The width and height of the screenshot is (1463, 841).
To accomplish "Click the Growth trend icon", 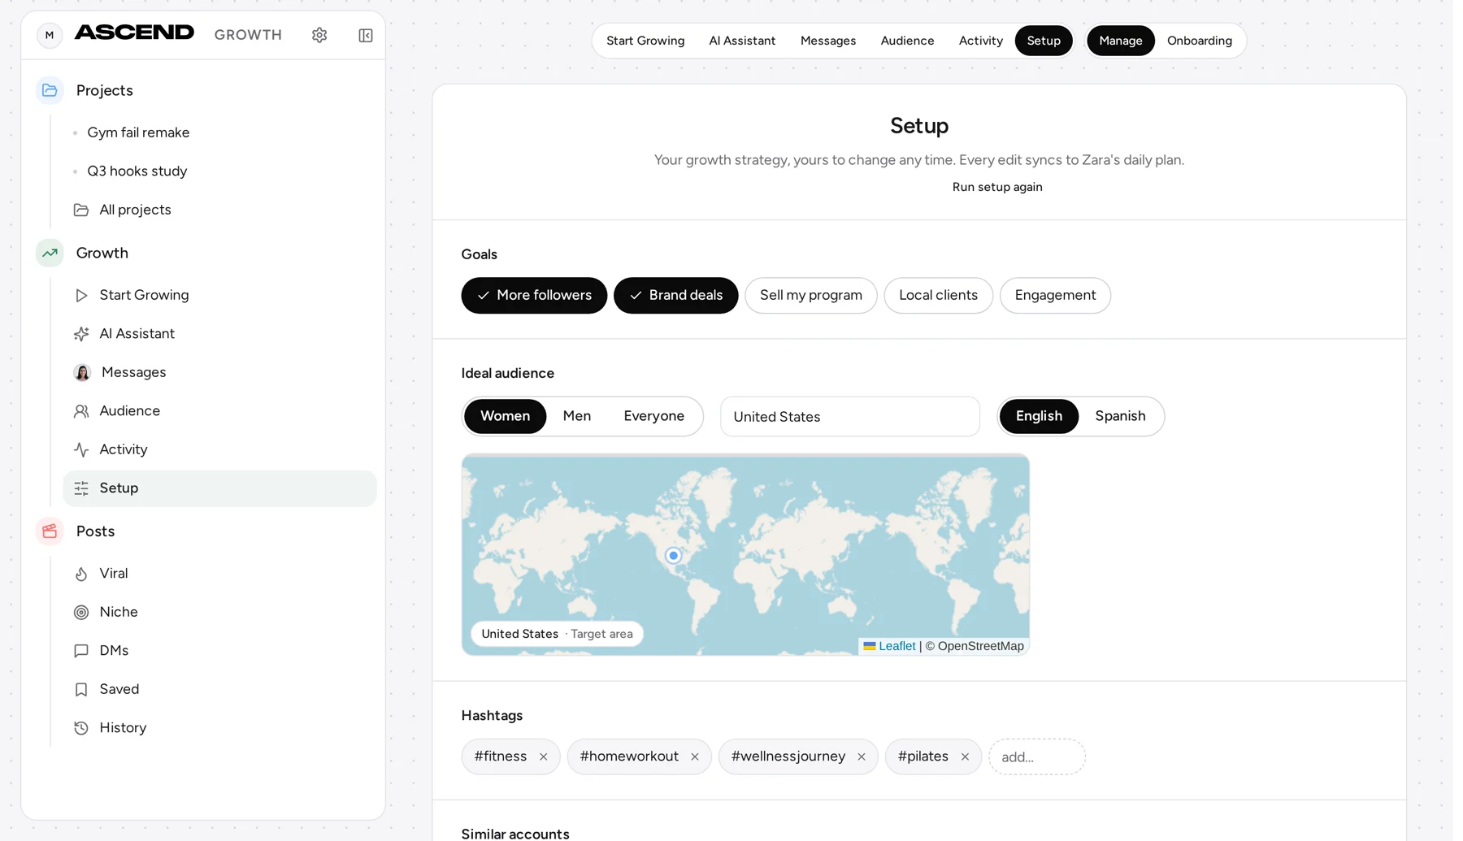I will point(50,253).
